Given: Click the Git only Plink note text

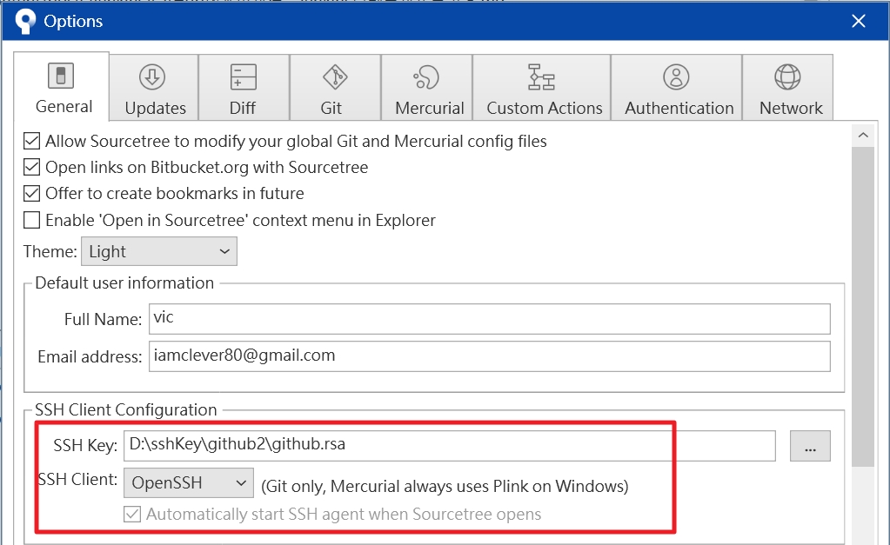Looking at the screenshot, I should [x=445, y=487].
